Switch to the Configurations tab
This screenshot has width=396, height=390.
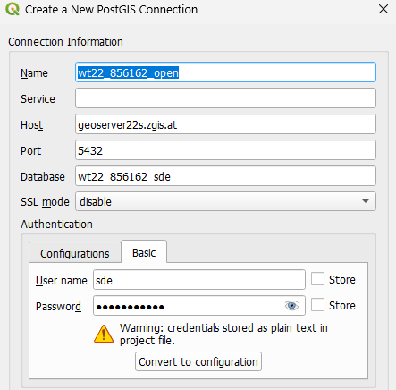[x=75, y=253]
